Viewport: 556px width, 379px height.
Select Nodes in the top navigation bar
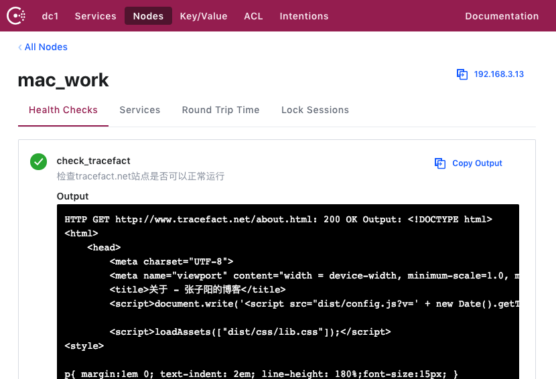pos(148,16)
